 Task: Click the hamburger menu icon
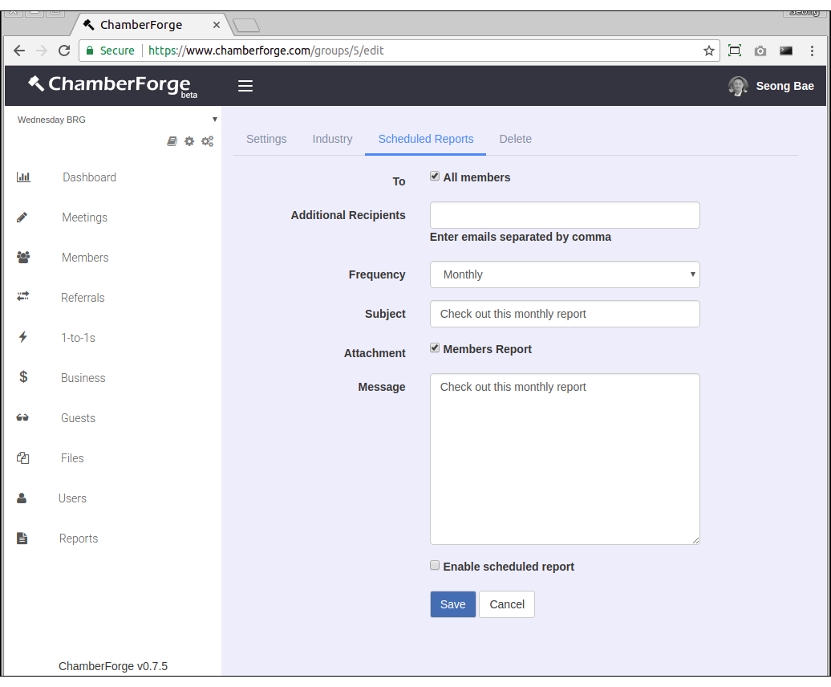tap(245, 86)
